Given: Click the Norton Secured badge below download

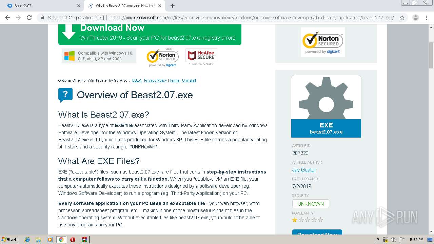Looking at the screenshot, I should 162,57.
